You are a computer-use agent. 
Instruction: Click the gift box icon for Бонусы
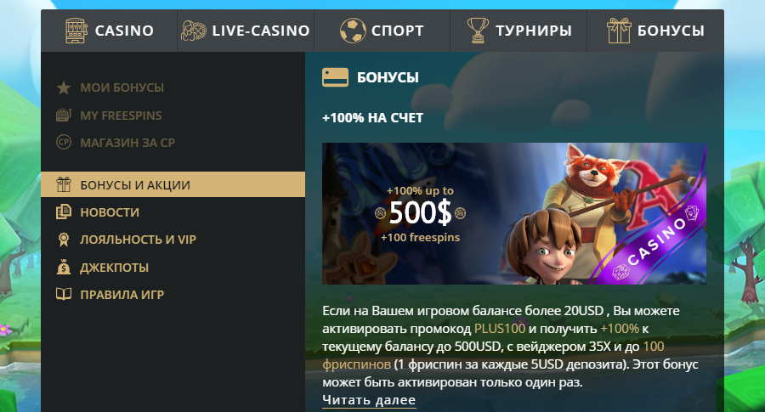click(619, 31)
